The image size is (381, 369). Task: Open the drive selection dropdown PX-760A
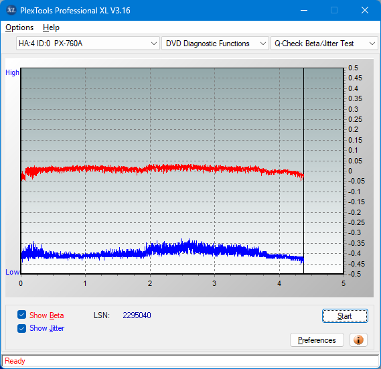88,44
